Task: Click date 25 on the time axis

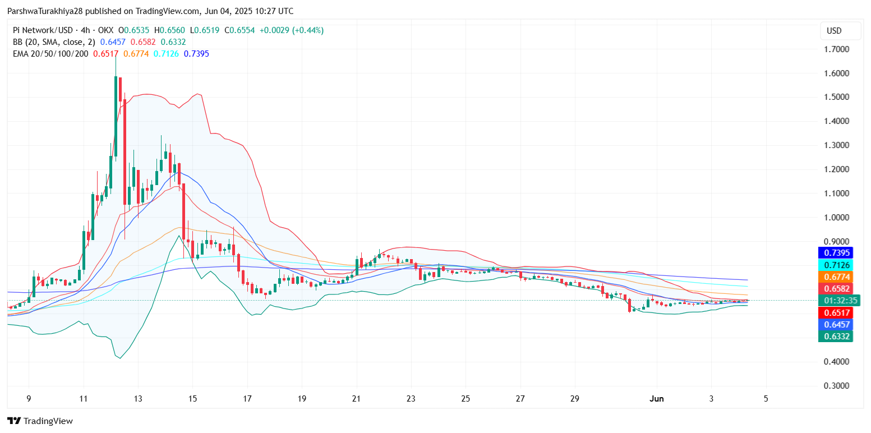Action: coord(465,399)
